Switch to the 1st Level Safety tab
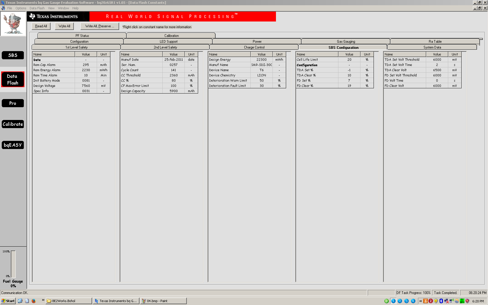 point(76,47)
